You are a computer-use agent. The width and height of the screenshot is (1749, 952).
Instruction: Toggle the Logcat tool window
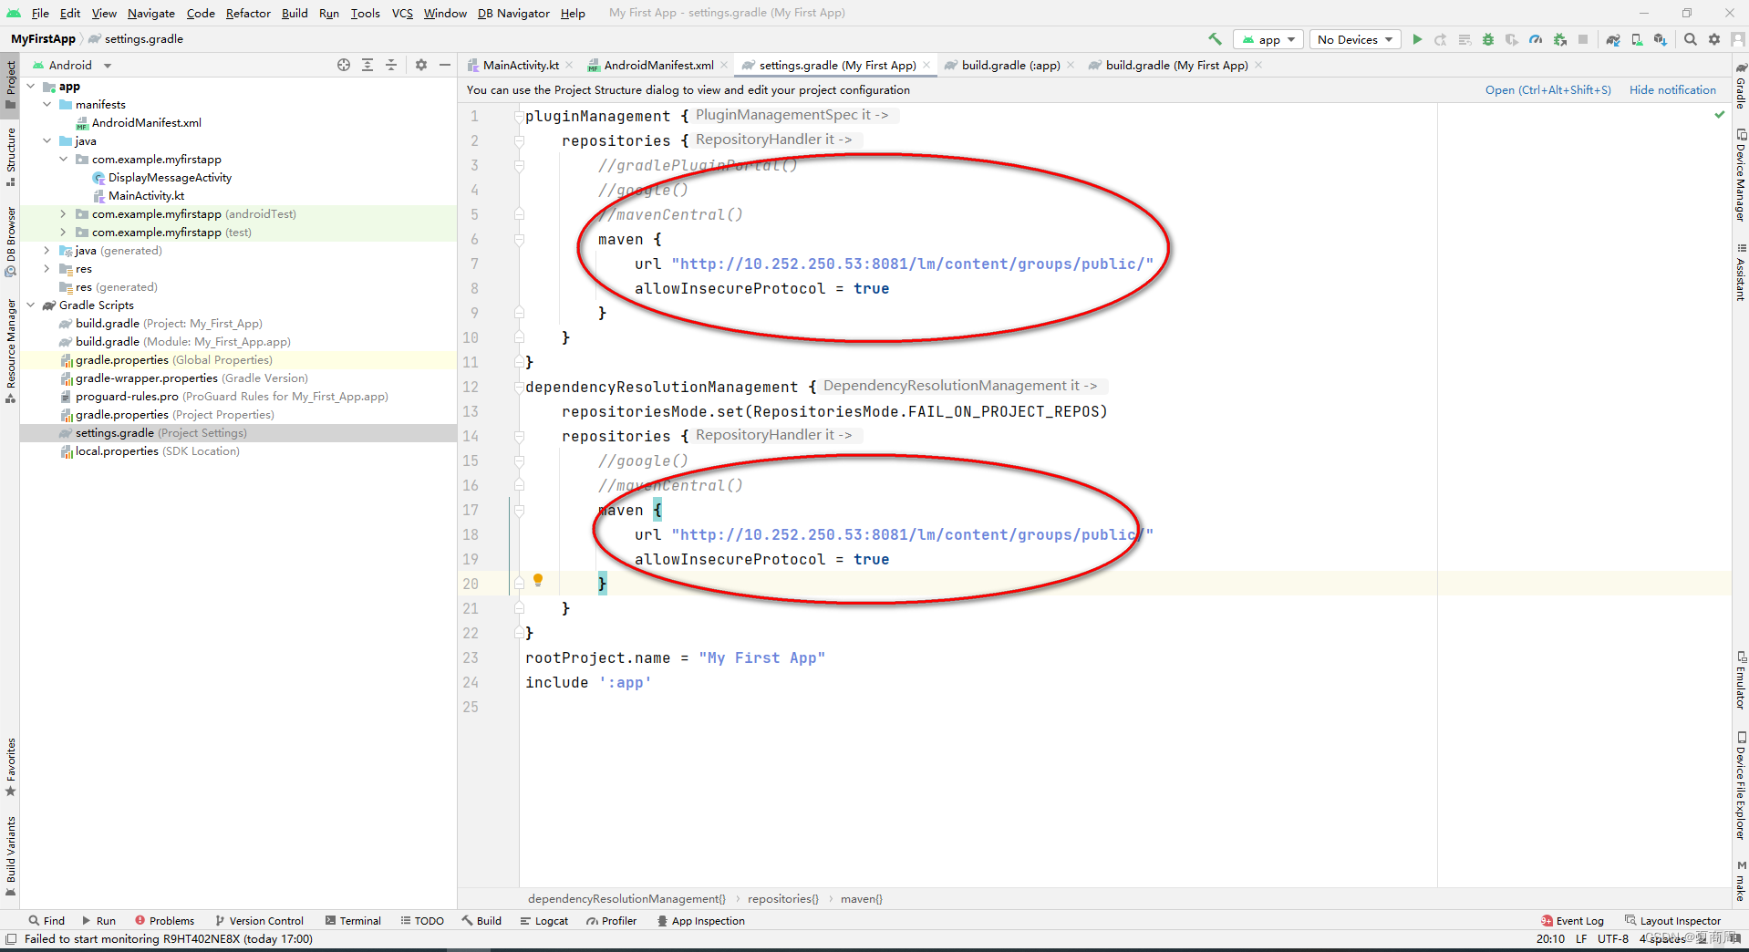543,921
